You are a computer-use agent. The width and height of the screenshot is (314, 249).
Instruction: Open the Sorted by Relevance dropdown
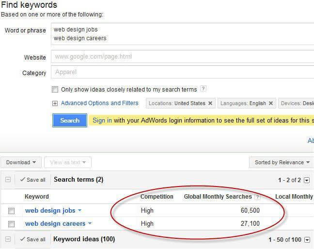click(280, 163)
